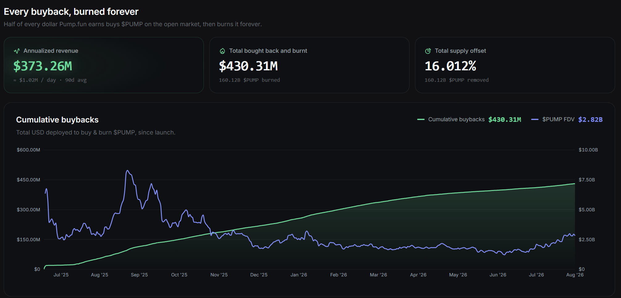Click the "160.12B $PUMP removed" caption
This screenshot has height=298, width=621.
(457, 80)
